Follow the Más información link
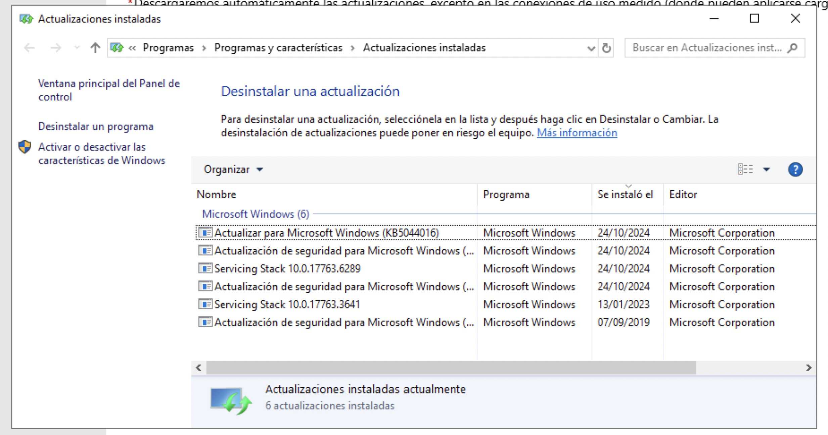828x435 pixels. coord(577,133)
